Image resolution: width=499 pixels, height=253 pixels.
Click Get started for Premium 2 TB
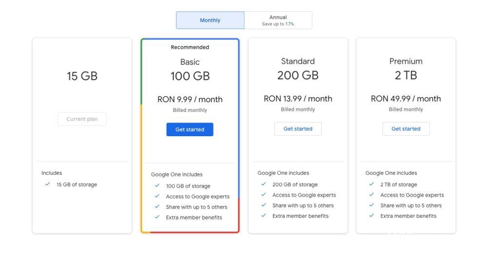[x=405, y=129]
